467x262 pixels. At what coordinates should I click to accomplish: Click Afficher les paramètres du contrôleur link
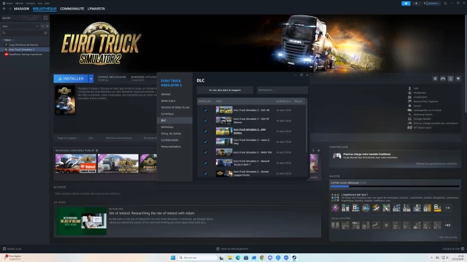(437, 164)
